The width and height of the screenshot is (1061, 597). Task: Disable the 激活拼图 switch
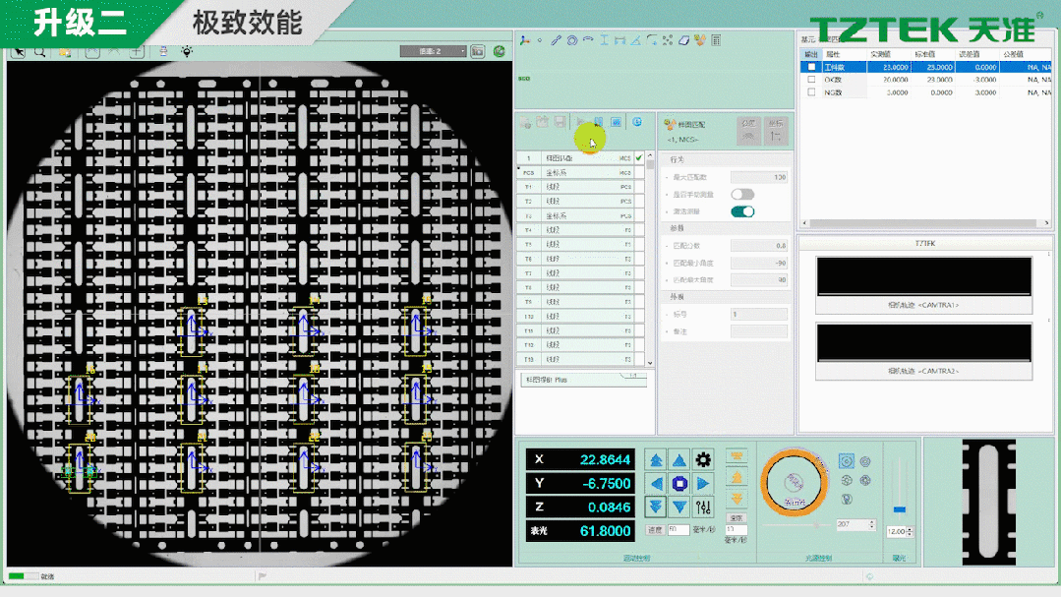[x=742, y=211]
